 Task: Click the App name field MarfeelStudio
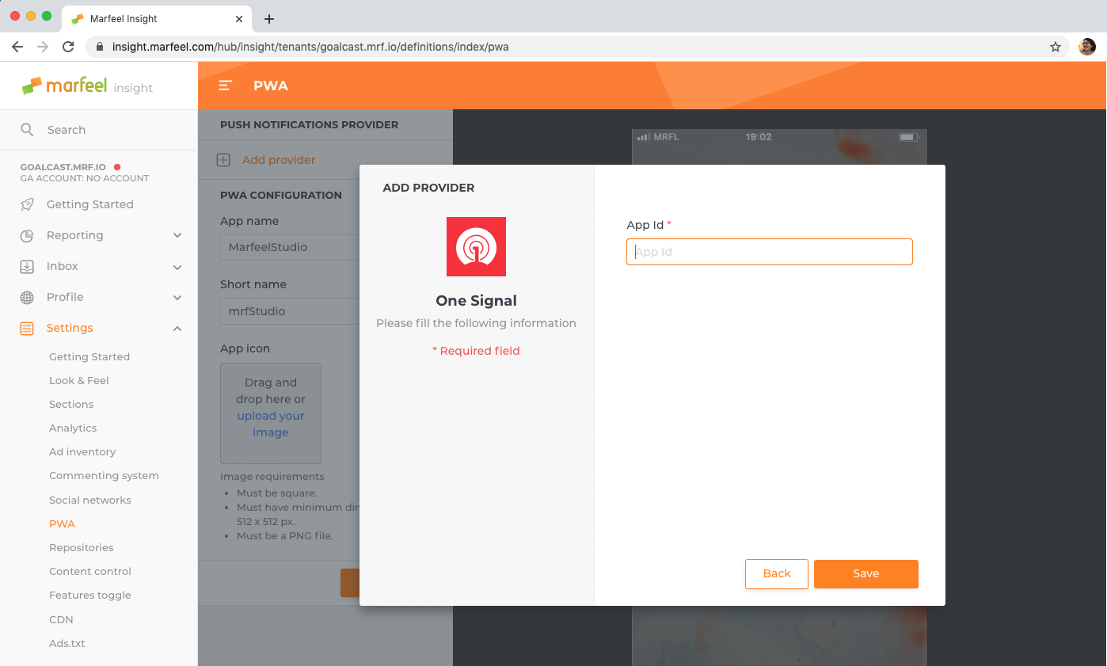click(290, 247)
